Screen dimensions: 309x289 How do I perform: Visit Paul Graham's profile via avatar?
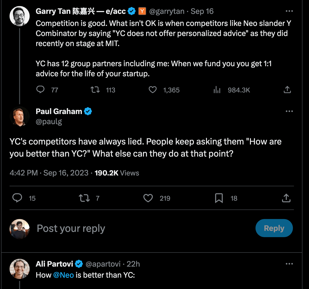click(20, 116)
